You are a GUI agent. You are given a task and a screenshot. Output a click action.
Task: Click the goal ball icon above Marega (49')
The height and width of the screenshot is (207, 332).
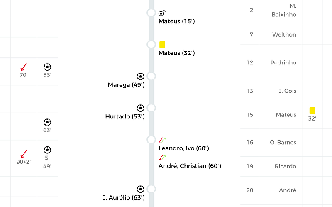pos(140,76)
